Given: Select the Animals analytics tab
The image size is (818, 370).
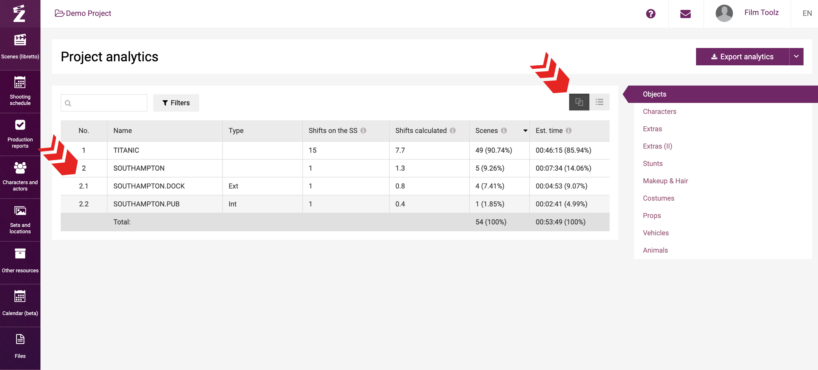Looking at the screenshot, I should coord(655,250).
